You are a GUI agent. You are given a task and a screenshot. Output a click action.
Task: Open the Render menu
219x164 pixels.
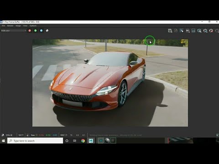[10, 26]
